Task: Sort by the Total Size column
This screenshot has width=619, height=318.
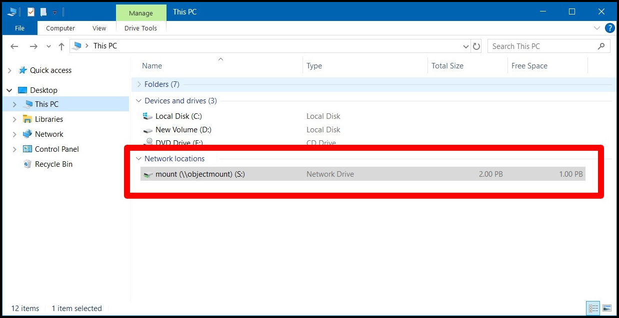Action: (447, 66)
